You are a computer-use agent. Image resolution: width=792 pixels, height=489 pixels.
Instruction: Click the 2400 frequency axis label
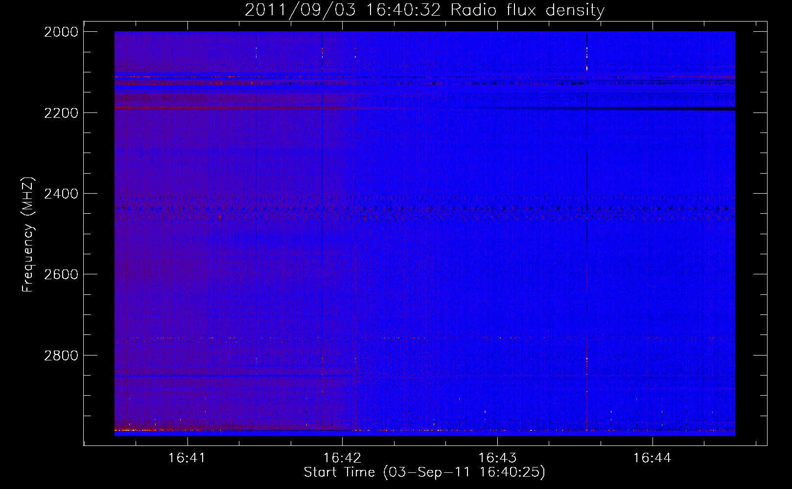point(61,194)
